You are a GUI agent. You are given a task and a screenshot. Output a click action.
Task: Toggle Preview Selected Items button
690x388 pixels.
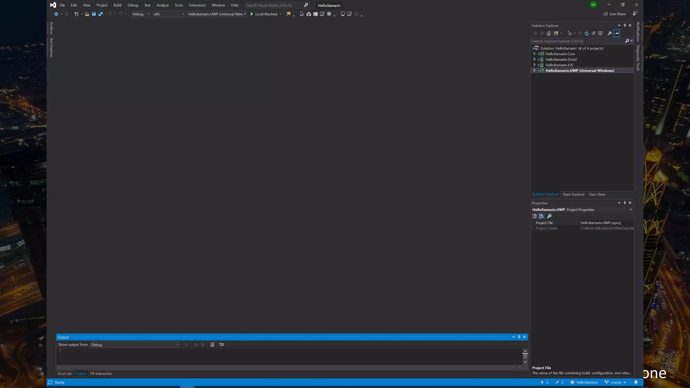click(617, 33)
